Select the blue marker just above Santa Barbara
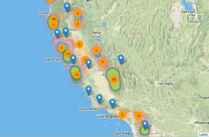Viewport: 209px width, 137px height. point(99,99)
